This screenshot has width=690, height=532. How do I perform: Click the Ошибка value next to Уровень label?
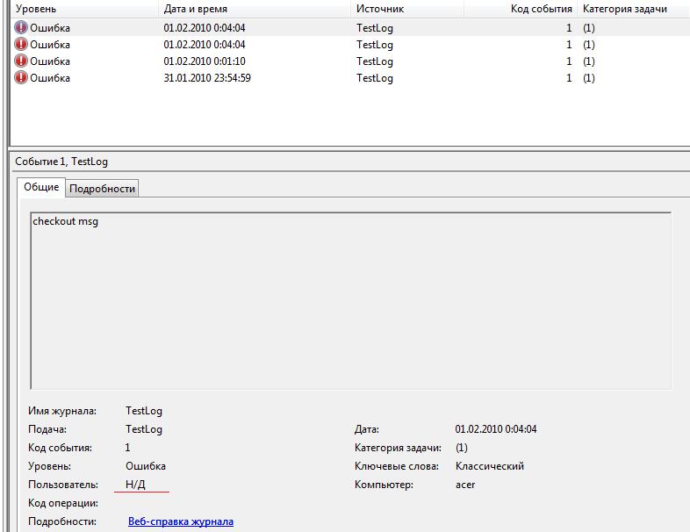click(145, 466)
